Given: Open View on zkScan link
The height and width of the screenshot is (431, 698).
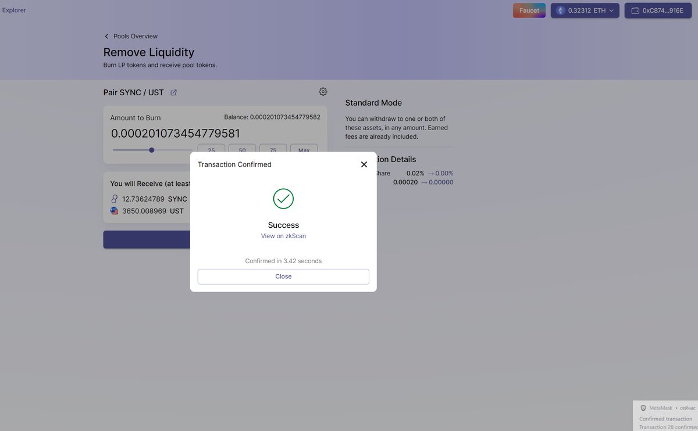Looking at the screenshot, I should click(x=283, y=236).
